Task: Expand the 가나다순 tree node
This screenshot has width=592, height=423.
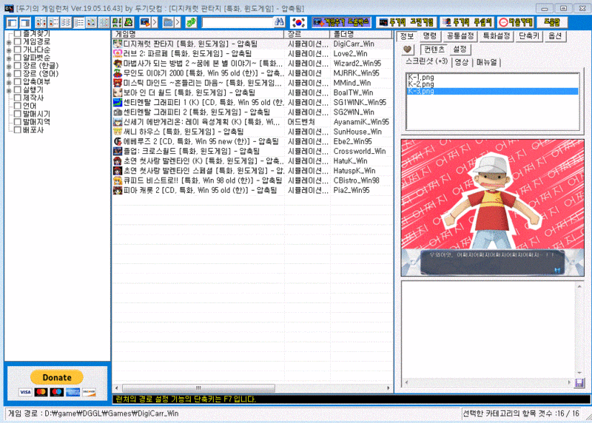Action: (9, 50)
